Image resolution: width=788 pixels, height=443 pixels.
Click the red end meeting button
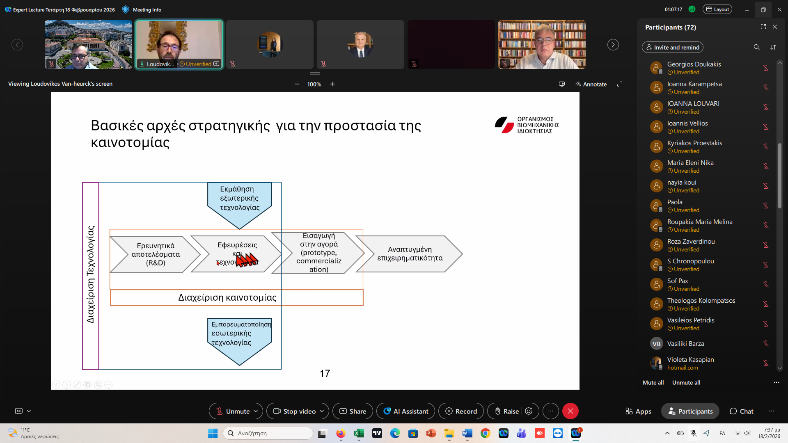pos(570,411)
